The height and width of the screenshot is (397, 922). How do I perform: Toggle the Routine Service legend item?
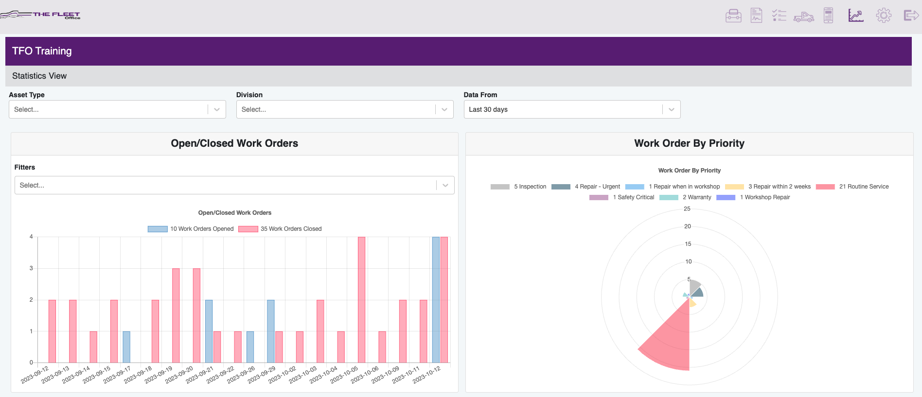(x=852, y=187)
